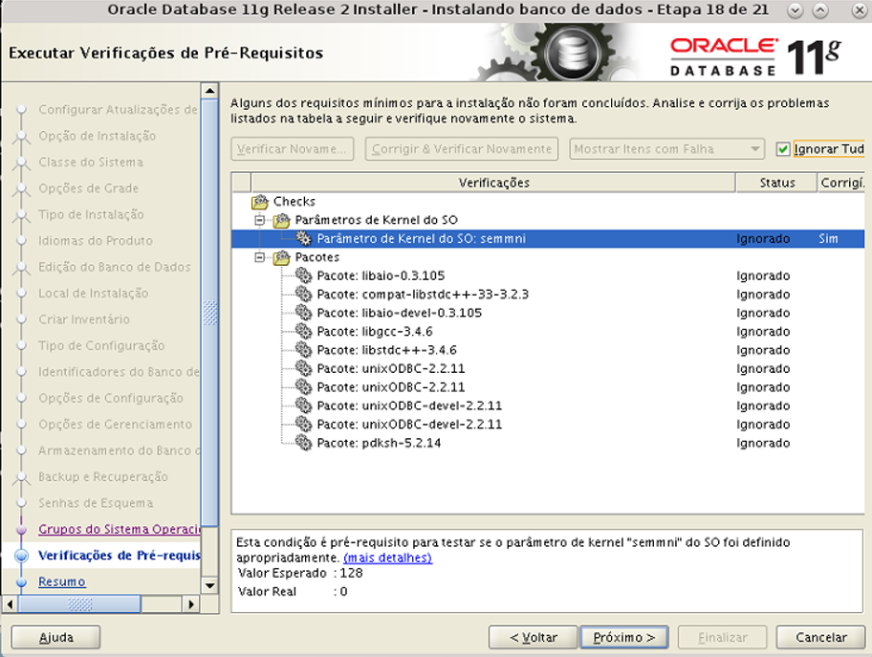Click the step bullet beside Grupos do Sistema Operacional
The width and height of the screenshot is (872, 657).
tap(22, 530)
